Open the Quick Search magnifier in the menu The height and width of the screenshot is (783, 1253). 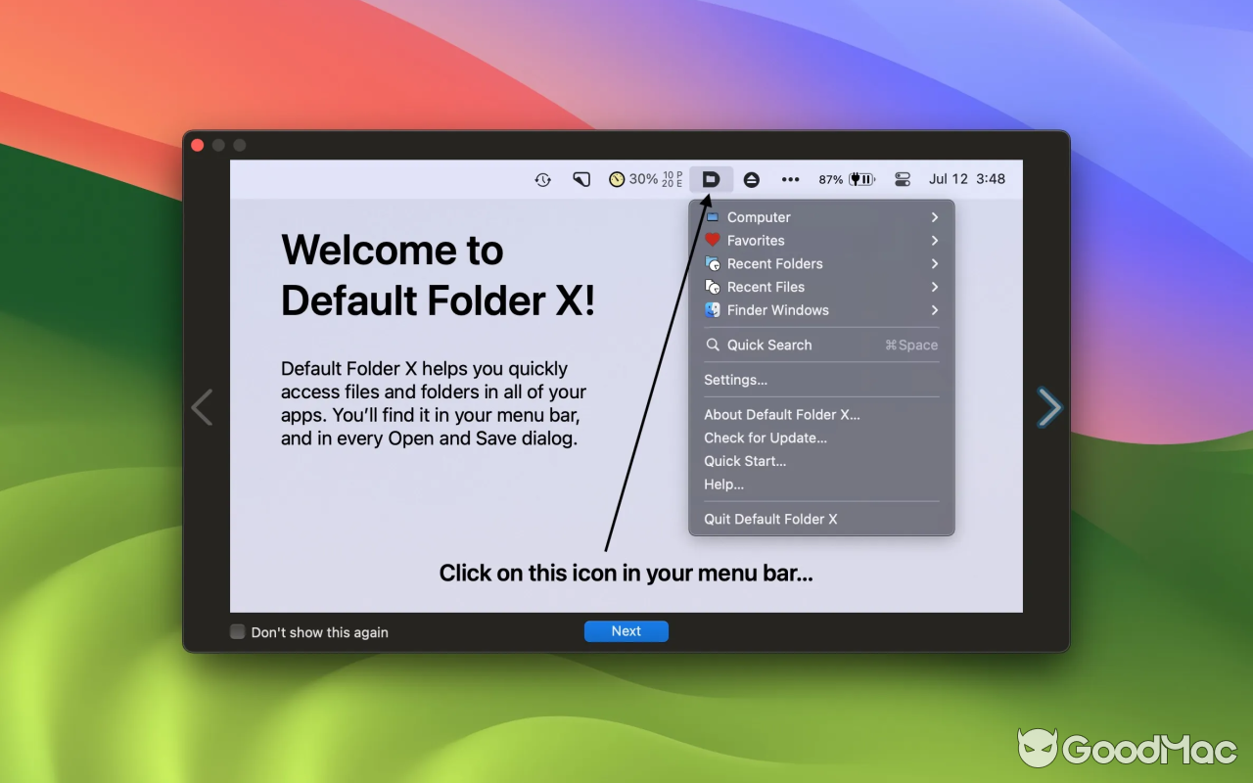click(713, 345)
